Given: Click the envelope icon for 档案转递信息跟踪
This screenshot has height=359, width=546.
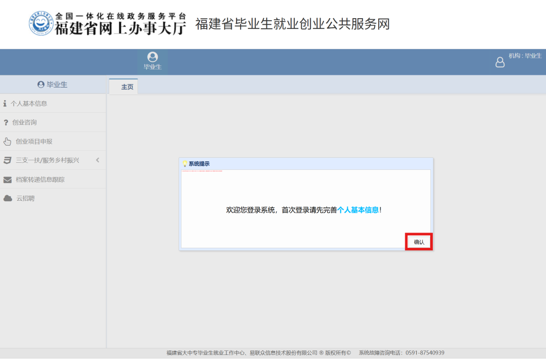Looking at the screenshot, I should tap(9, 179).
